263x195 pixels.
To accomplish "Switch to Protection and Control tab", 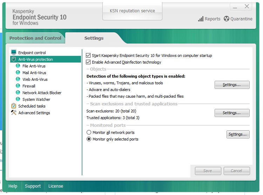I will (x=35, y=38).
